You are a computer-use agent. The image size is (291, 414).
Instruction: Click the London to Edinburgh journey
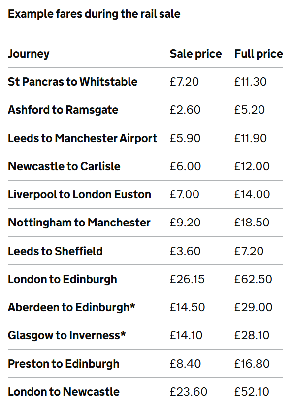tap(63, 279)
